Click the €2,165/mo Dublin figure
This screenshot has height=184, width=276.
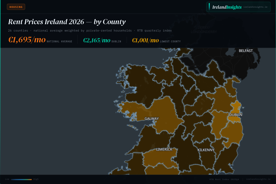tap(97, 40)
